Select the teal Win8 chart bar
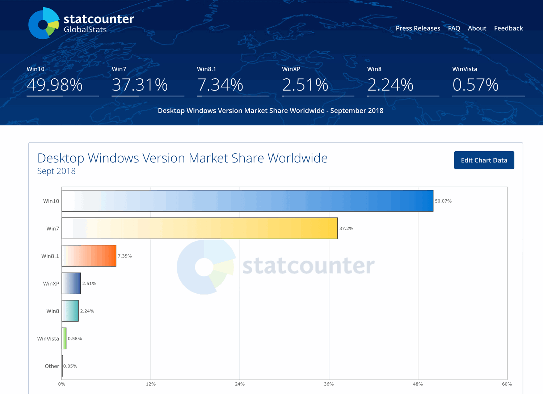543x394 pixels. point(70,311)
